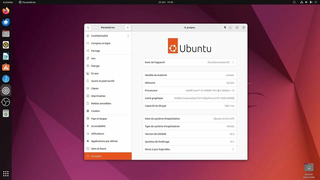This screenshot has height=180, width=320.
Task: Click Activités in the top bar
Action: tap(8, 2)
